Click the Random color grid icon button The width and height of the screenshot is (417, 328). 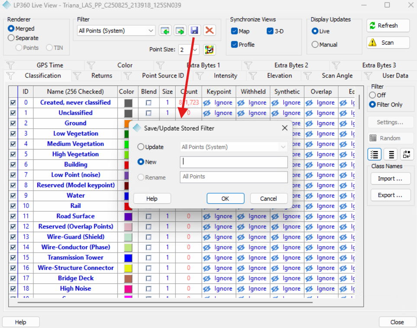(390, 138)
